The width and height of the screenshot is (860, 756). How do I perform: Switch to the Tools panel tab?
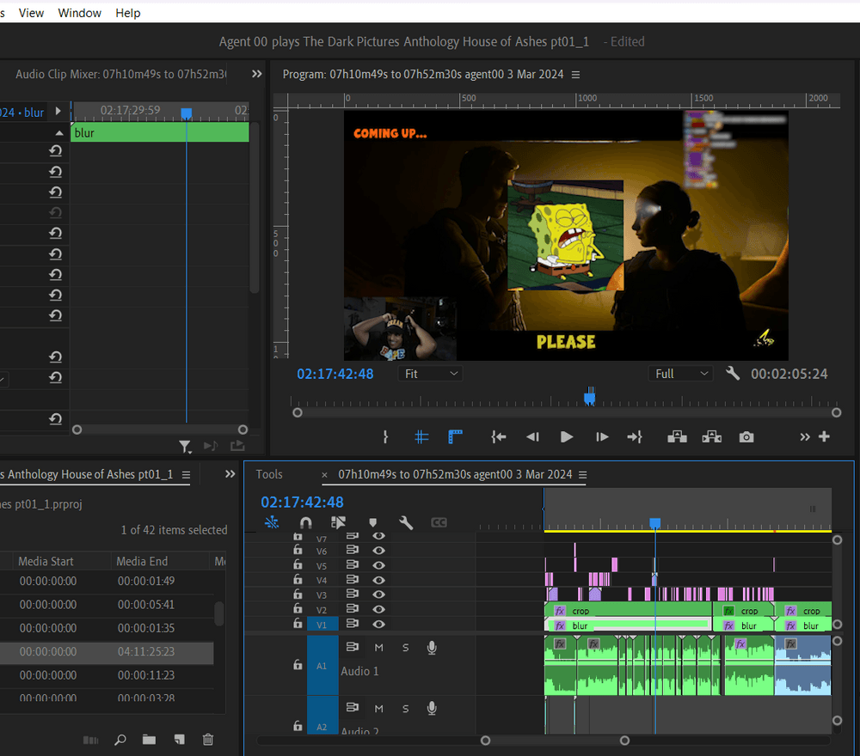coord(269,474)
